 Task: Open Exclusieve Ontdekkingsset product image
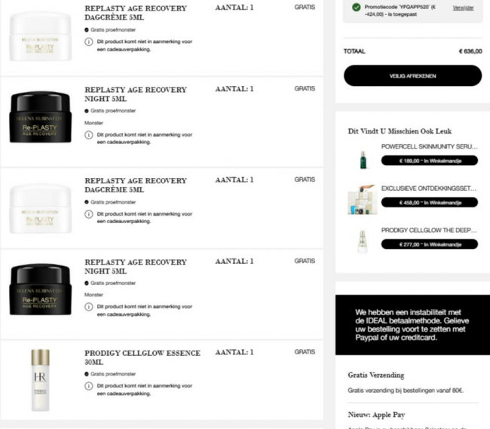[x=362, y=200]
